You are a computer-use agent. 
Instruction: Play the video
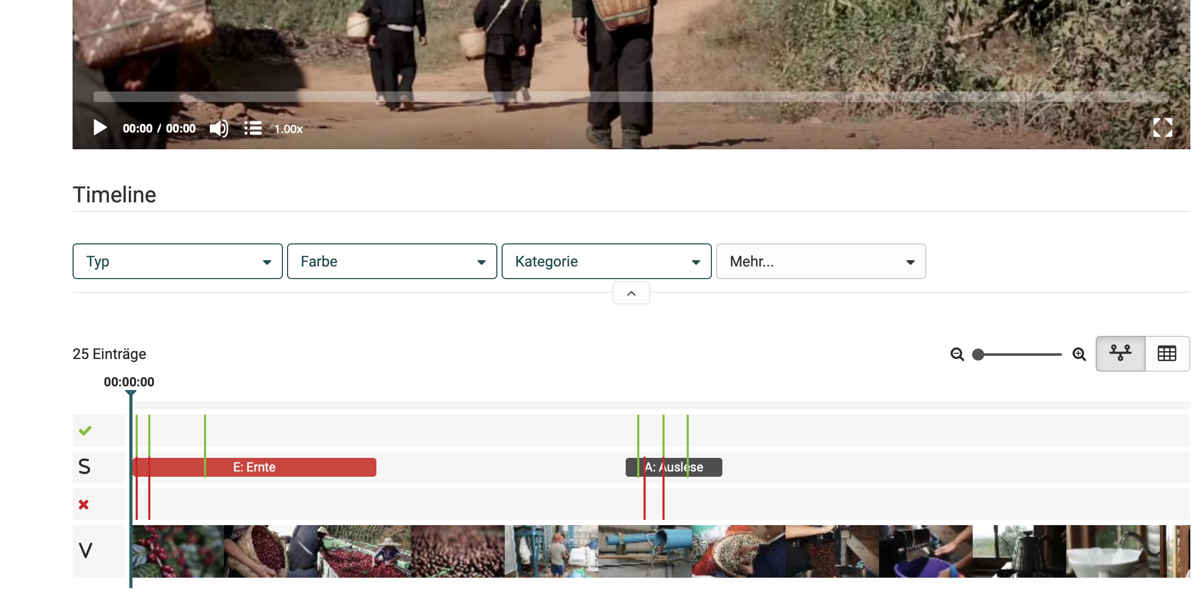pos(99,128)
